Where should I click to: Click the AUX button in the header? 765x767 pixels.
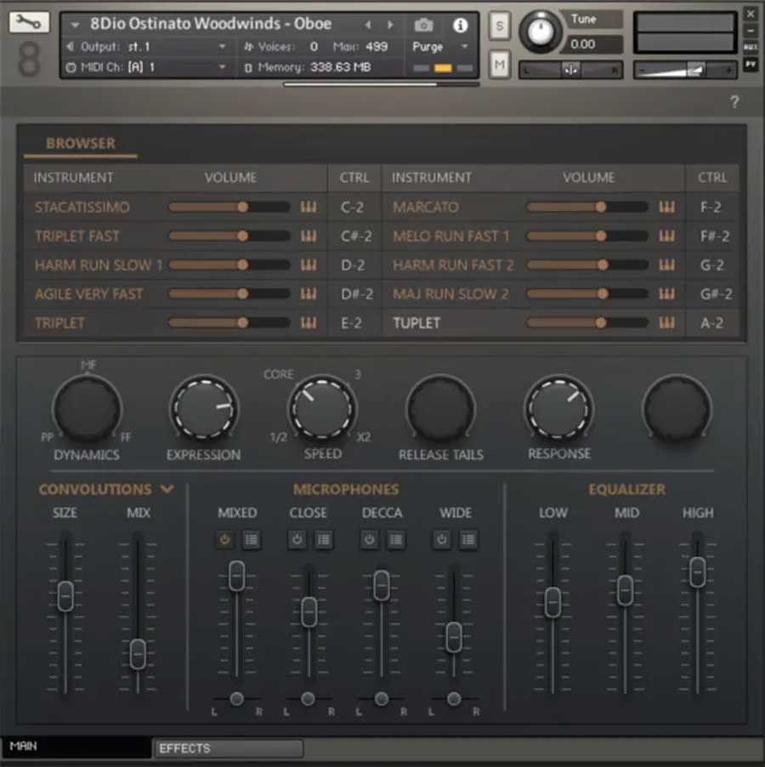coord(751,48)
